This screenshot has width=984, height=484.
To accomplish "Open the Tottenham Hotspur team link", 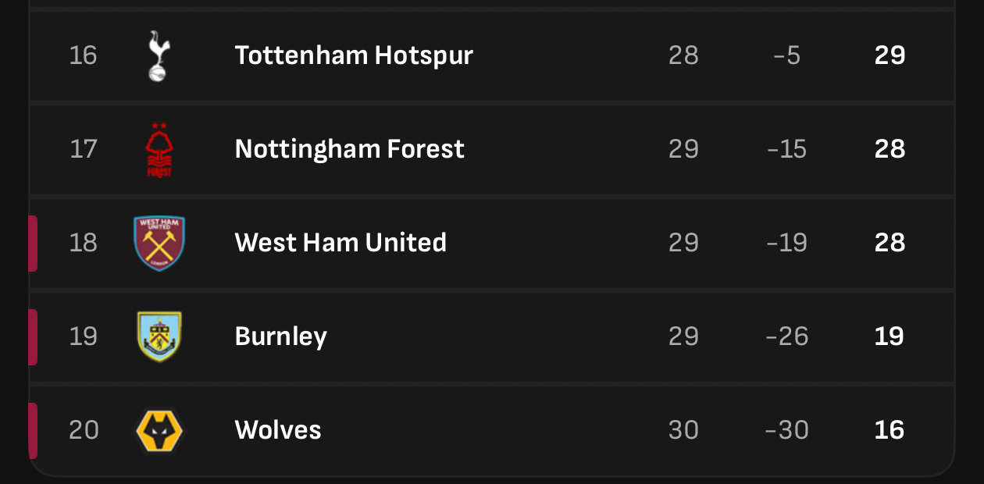I will click(x=354, y=55).
